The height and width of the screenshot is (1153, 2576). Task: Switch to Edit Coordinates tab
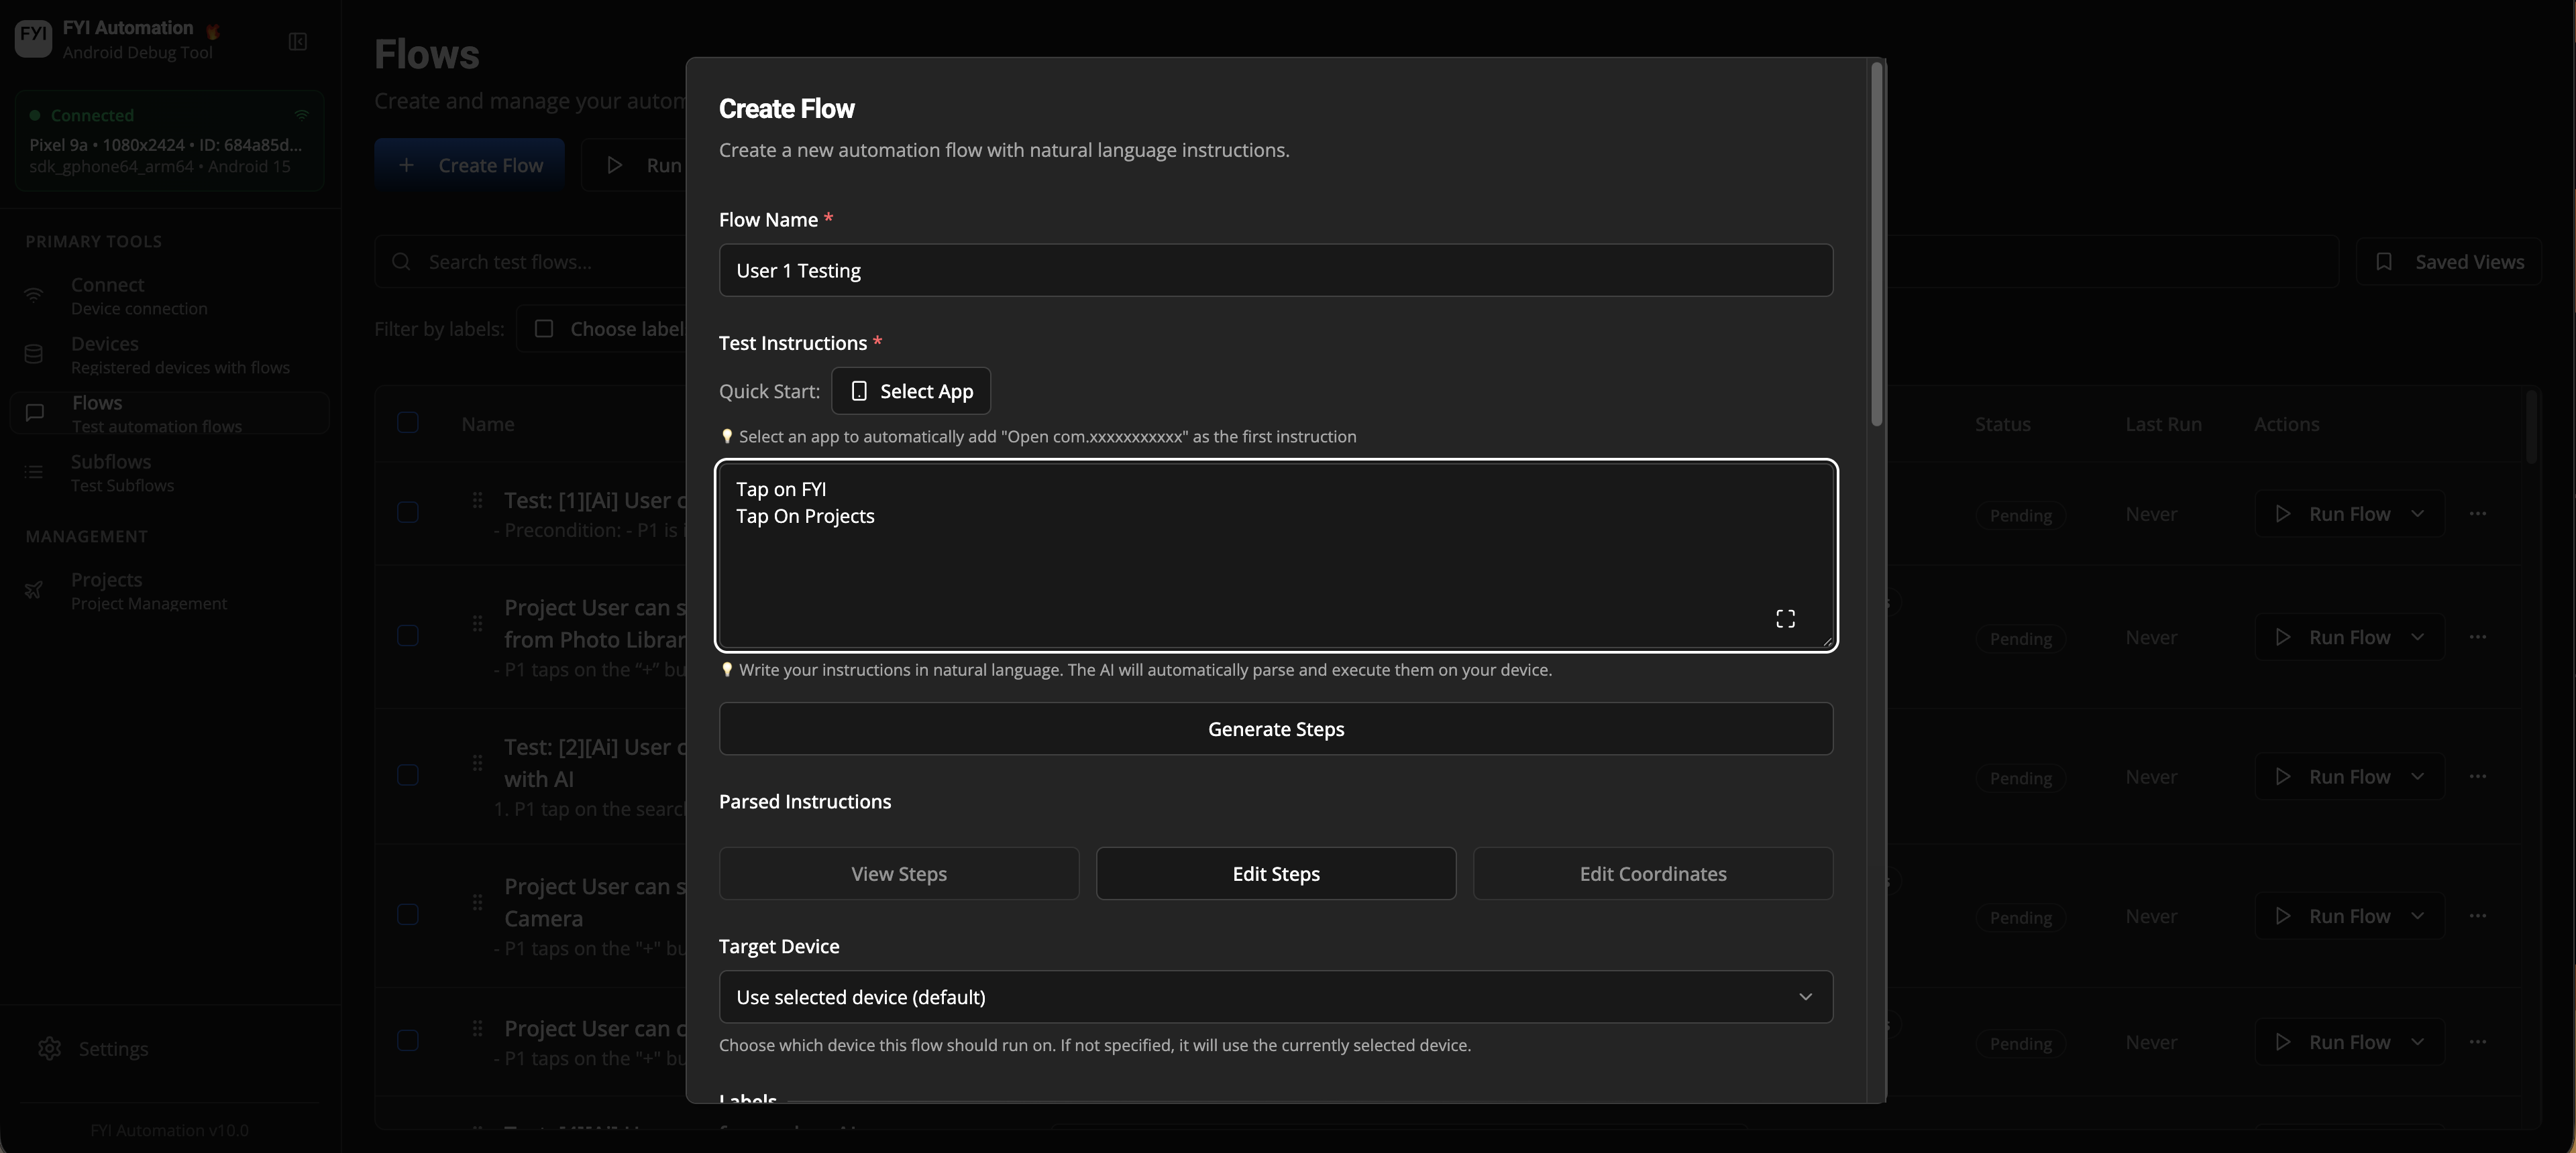click(1653, 874)
